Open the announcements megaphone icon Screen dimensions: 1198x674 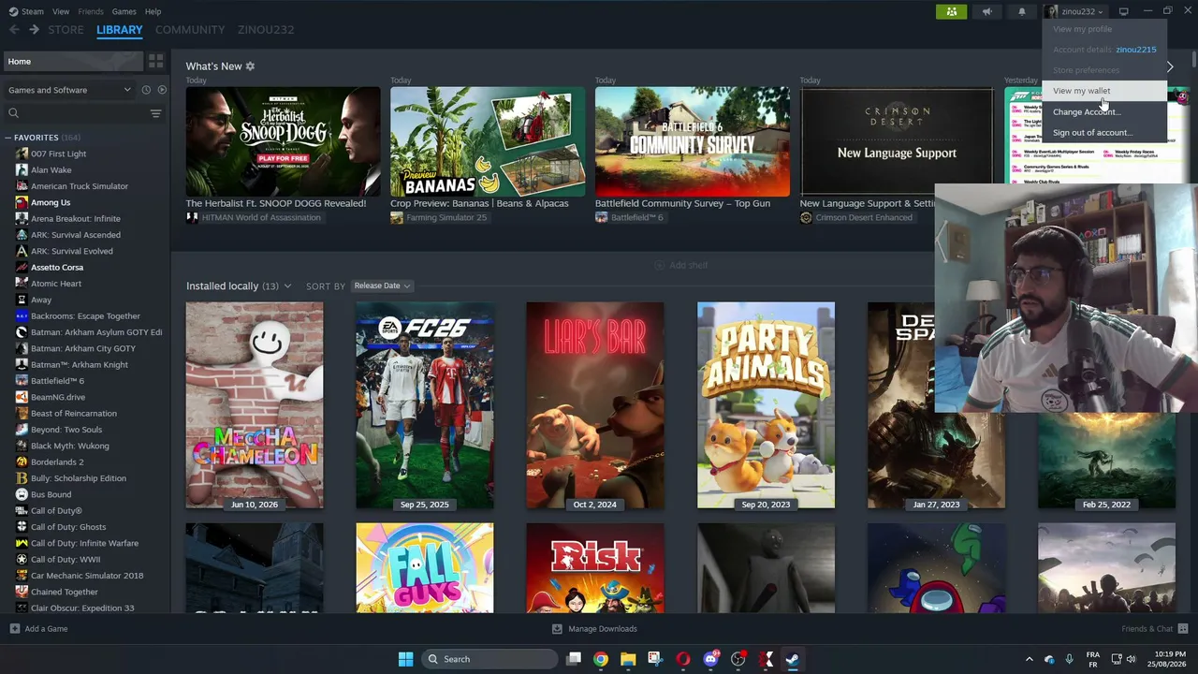click(x=986, y=11)
